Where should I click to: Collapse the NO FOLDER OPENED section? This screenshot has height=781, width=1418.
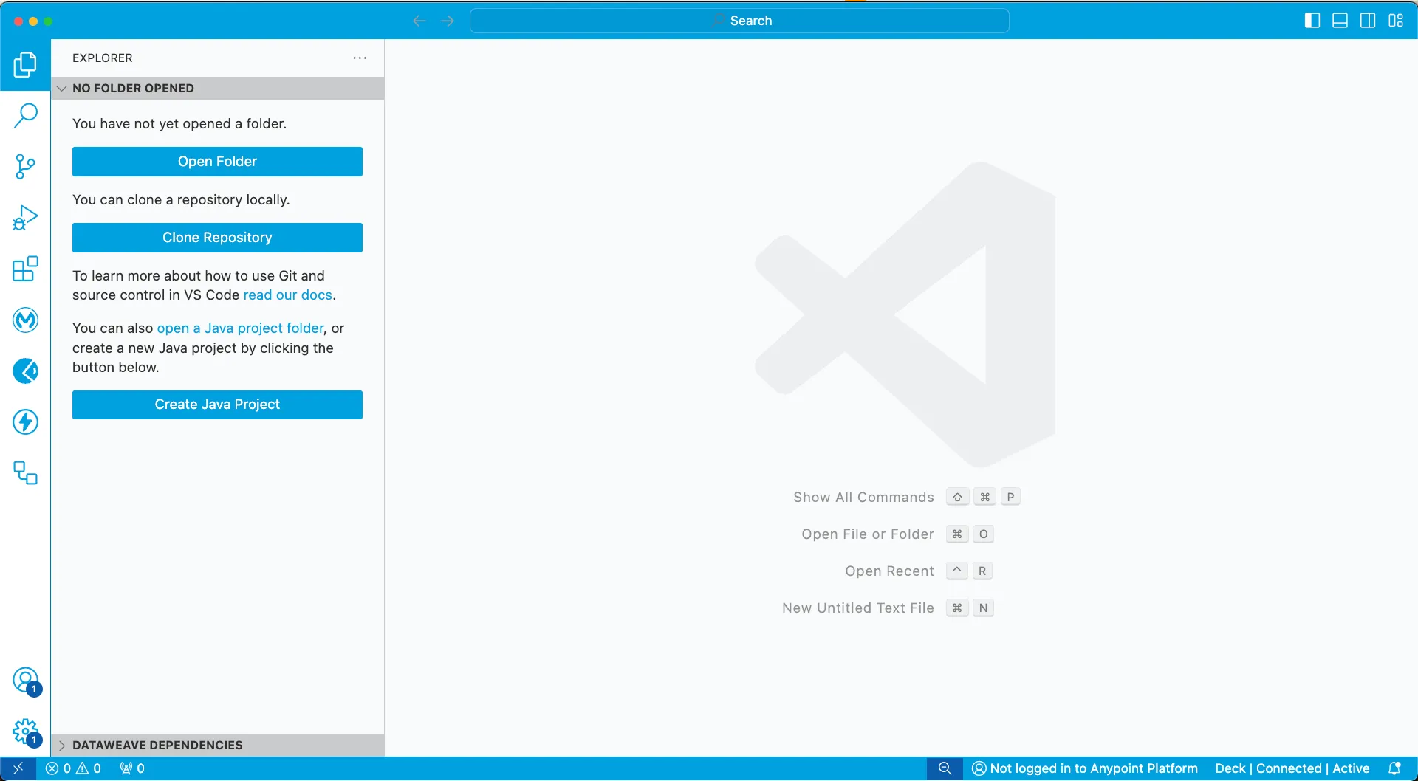point(218,88)
